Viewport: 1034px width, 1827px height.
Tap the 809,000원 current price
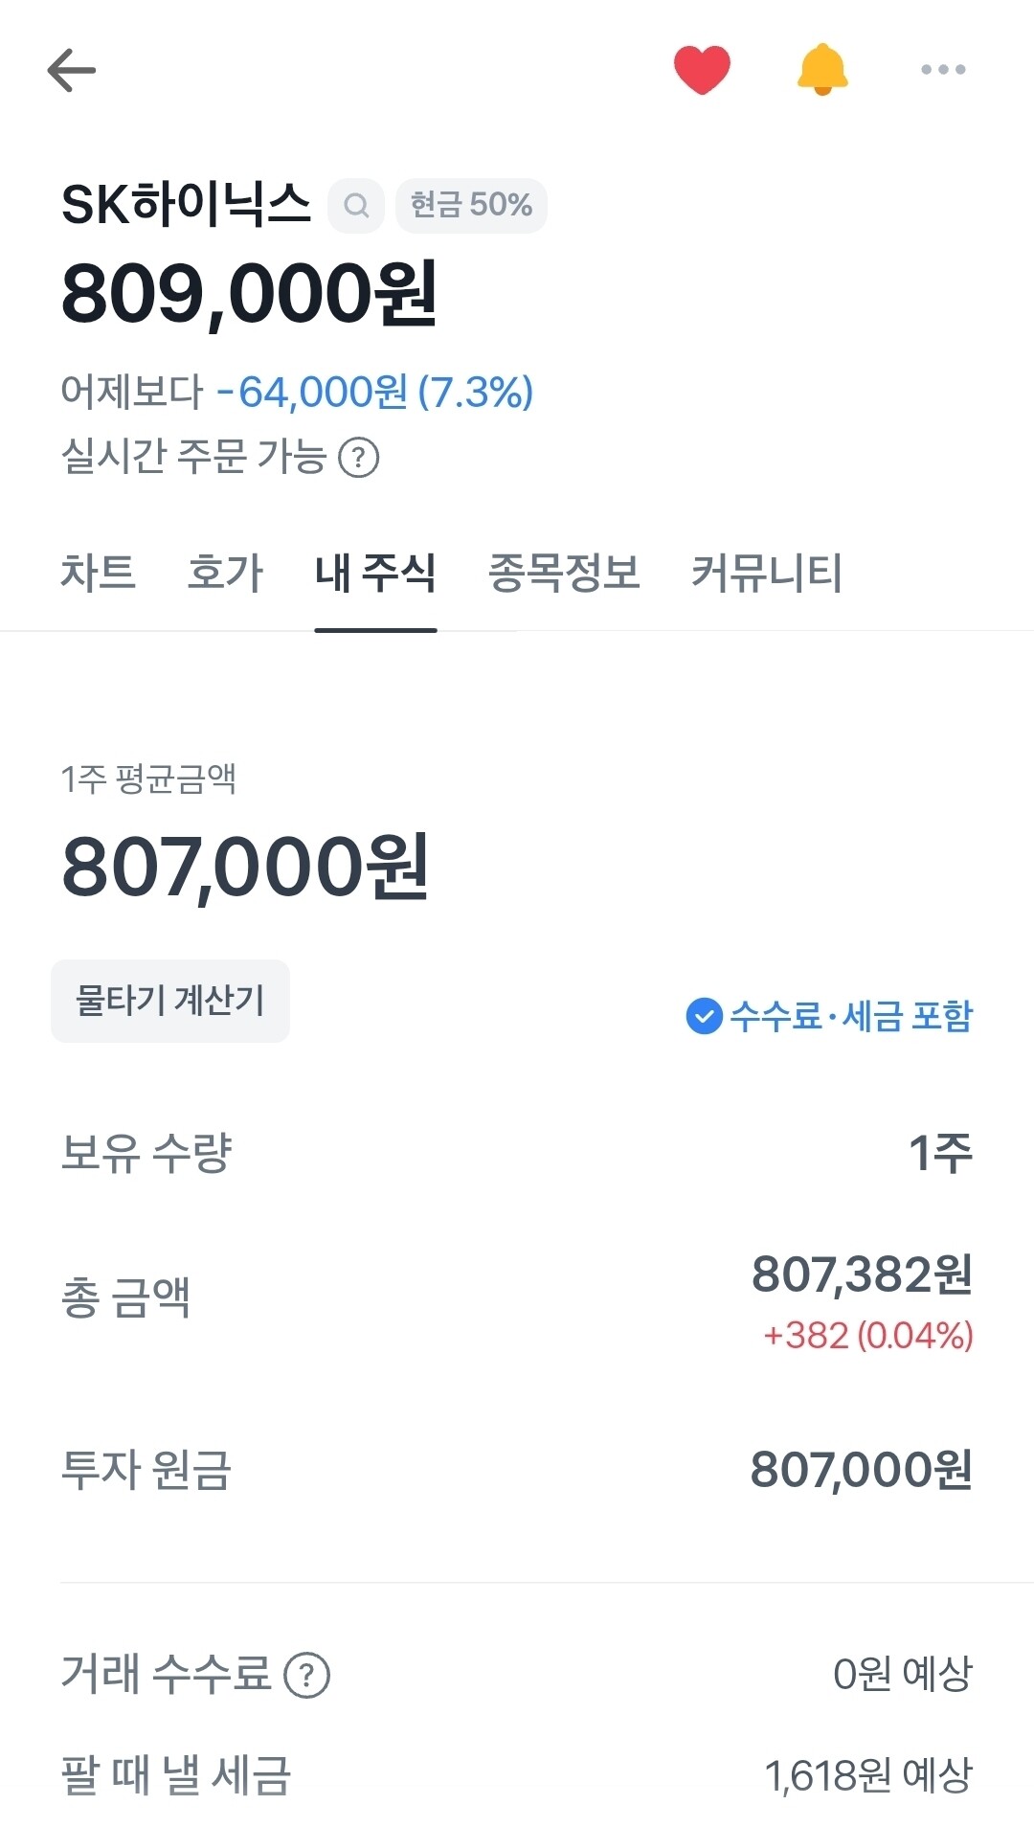click(x=249, y=294)
